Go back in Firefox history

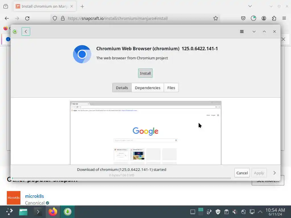7,18
